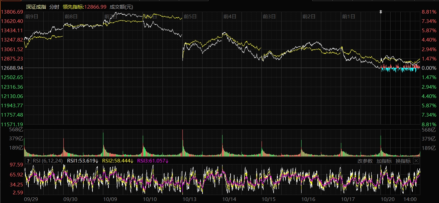Open 改参数 to edit RSI parameters

click(x=365, y=161)
